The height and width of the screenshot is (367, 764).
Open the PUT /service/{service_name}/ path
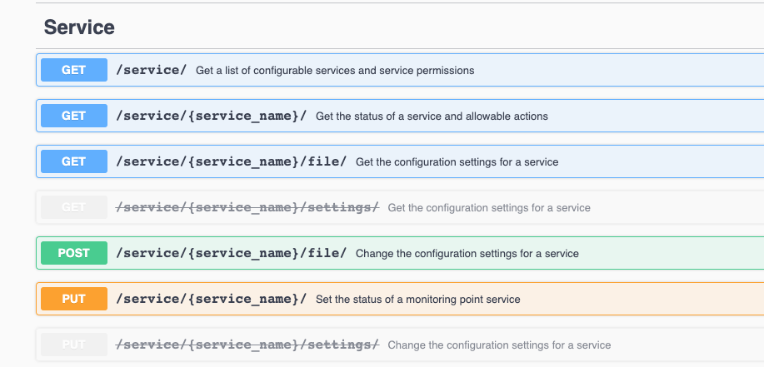click(x=212, y=299)
